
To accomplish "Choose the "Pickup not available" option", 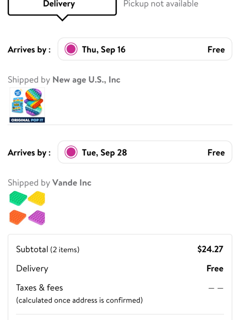I will 161,4.
